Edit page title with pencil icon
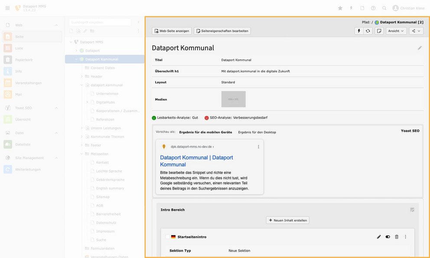 420,48
